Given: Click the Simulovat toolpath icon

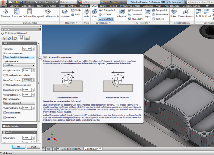Looking at the screenshot, I should pos(6,13).
